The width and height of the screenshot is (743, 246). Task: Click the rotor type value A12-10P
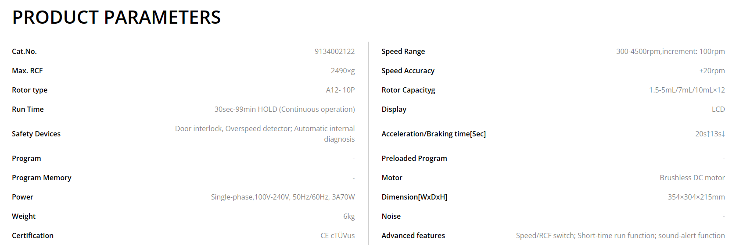pos(340,90)
